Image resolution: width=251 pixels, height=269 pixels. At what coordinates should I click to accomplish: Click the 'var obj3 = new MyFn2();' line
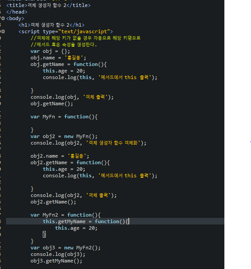click(x=65, y=248)
